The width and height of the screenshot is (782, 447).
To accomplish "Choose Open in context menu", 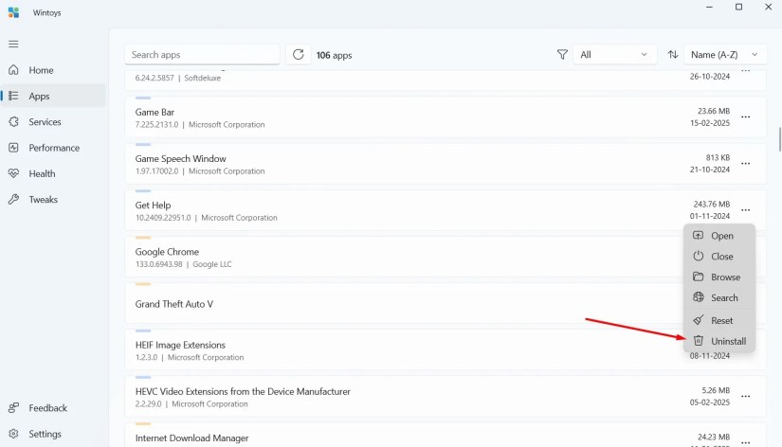I will coord(719,236).
